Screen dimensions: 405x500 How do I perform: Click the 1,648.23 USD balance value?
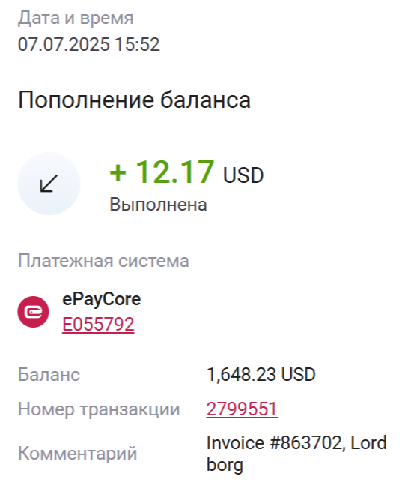point(261,374)
